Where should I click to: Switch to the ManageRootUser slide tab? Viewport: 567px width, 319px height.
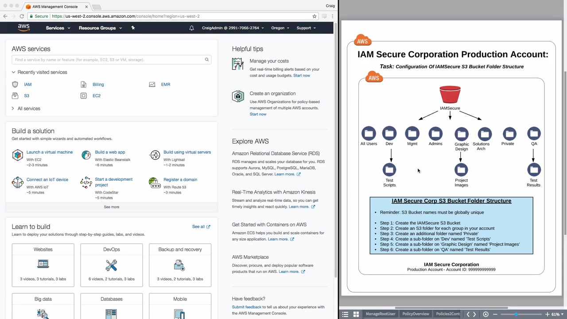[380, 314]
